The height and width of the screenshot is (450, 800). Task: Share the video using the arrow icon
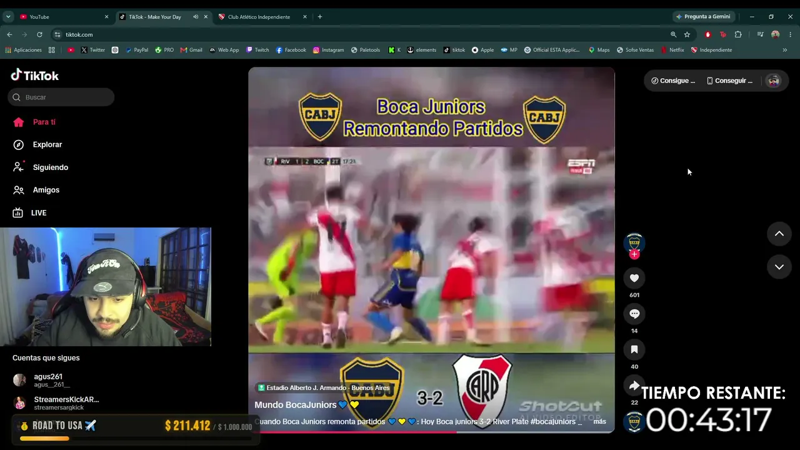634,385
